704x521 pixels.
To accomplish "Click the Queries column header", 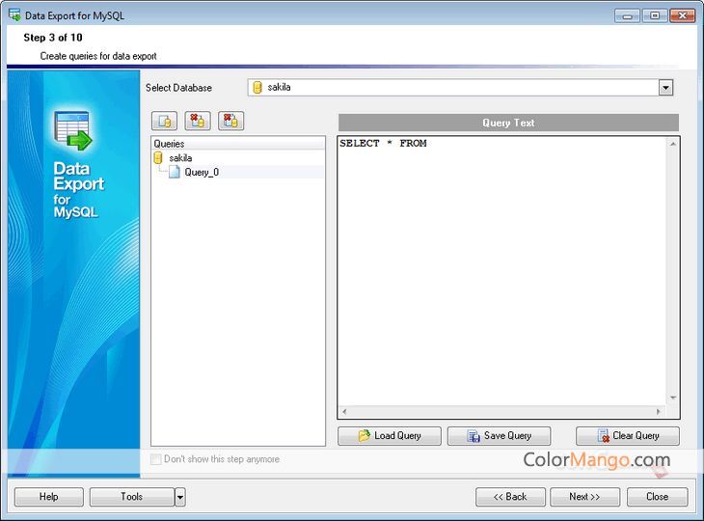I will (x=237, y=144).
